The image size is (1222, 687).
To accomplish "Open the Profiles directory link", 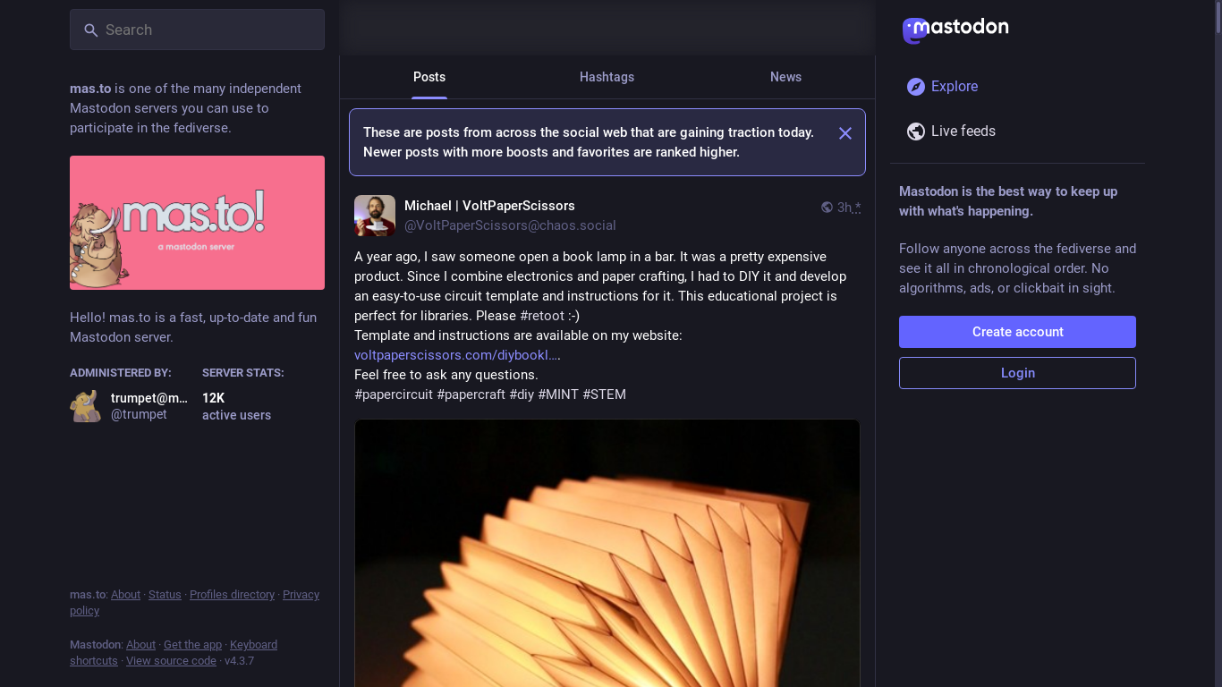I will point(232,595).
